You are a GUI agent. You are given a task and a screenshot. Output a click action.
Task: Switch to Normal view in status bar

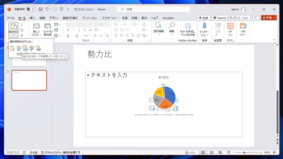point(203,152)
